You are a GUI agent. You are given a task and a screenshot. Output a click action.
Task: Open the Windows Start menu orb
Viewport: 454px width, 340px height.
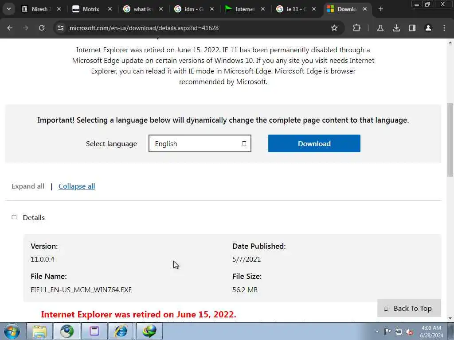point(12,331)
